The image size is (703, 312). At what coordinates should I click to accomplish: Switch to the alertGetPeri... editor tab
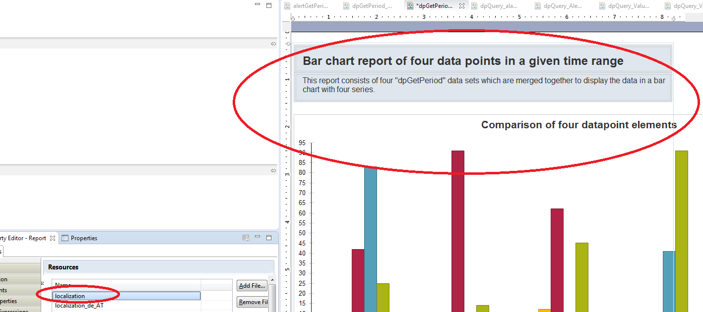tap(310, 6)
